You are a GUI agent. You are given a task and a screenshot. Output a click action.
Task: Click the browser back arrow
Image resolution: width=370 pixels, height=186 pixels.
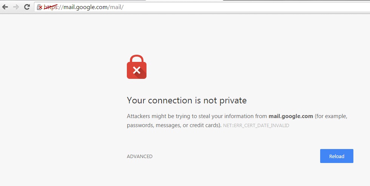pos(5,7)
